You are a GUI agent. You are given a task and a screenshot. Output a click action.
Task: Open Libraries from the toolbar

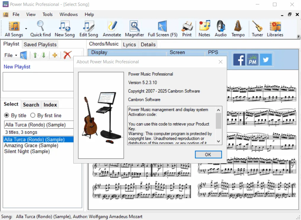tap(275, 29)
